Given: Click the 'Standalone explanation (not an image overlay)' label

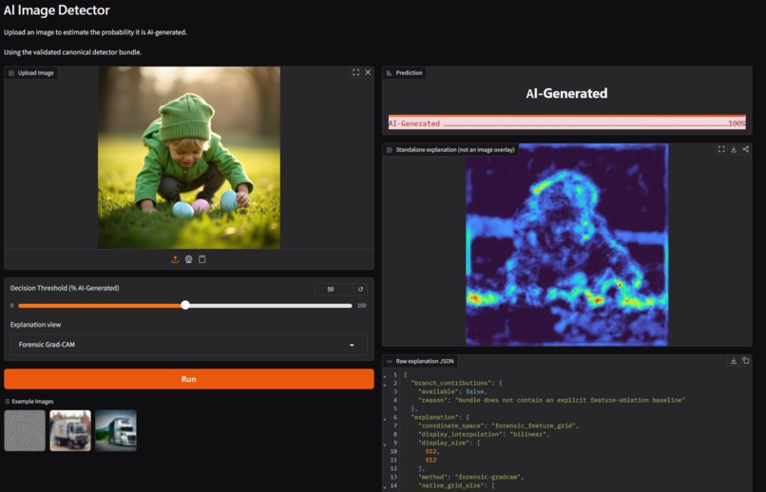Looking at the screenshot, I should (x=450, y=150).
